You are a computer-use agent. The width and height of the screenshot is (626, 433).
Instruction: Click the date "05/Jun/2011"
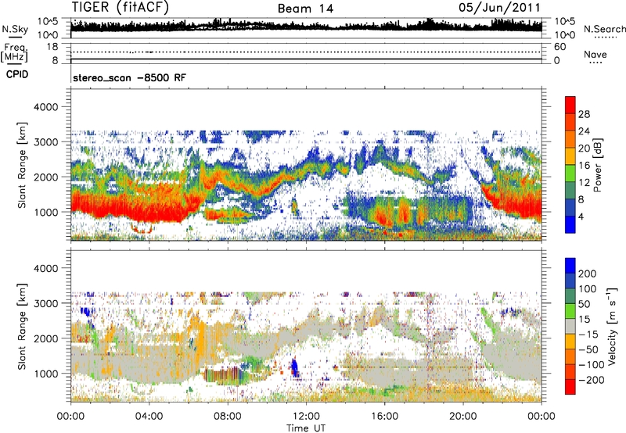tap(499, 8)
